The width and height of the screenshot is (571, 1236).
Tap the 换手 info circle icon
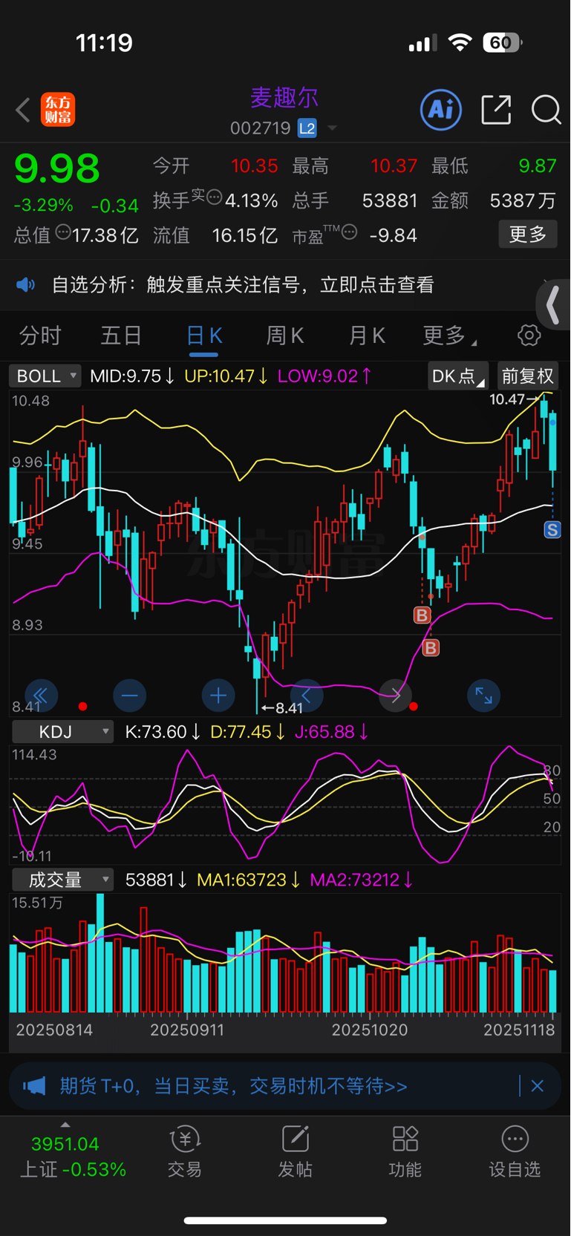point(214,197)
